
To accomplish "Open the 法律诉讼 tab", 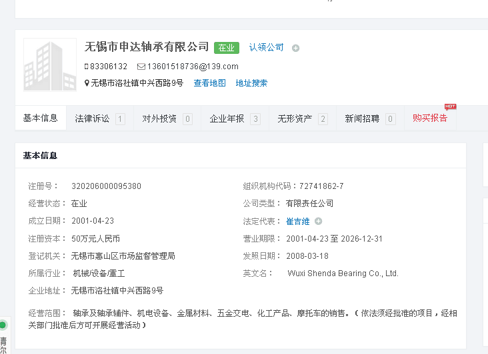I will tap(99, 119).
